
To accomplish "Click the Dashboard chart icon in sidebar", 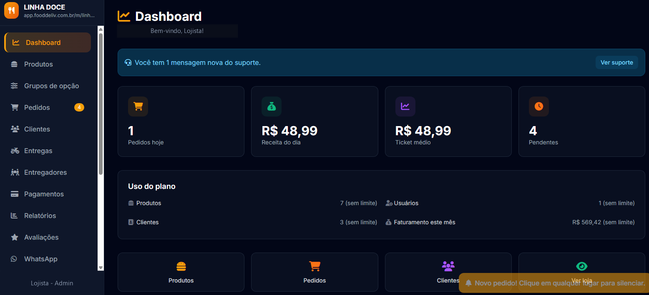I will [16, 42].
